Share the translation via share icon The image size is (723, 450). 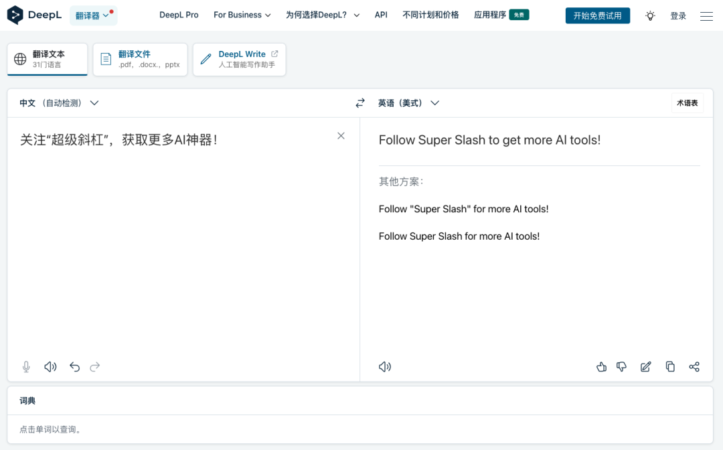point(694,367)
